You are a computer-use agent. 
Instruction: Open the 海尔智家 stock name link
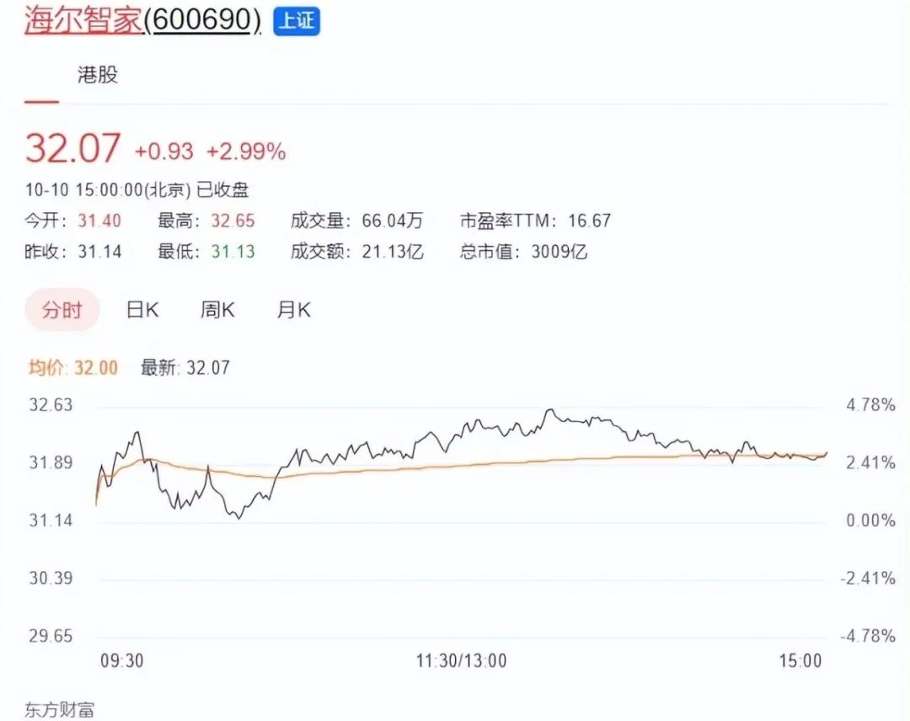pos(83,19)
